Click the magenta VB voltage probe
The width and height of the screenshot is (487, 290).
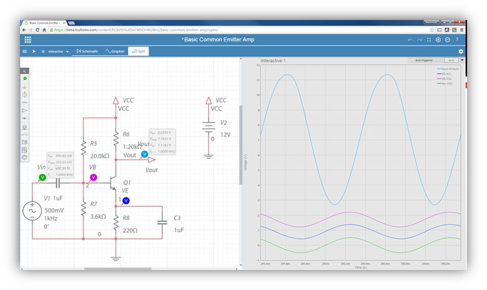coord(93,177)
